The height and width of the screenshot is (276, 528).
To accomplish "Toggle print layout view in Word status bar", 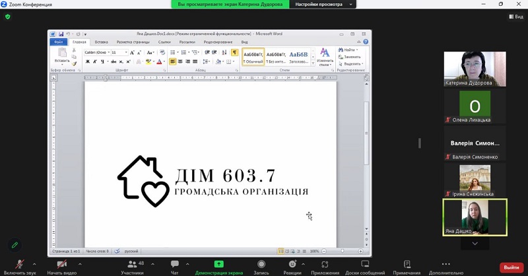I will [281, 252].
